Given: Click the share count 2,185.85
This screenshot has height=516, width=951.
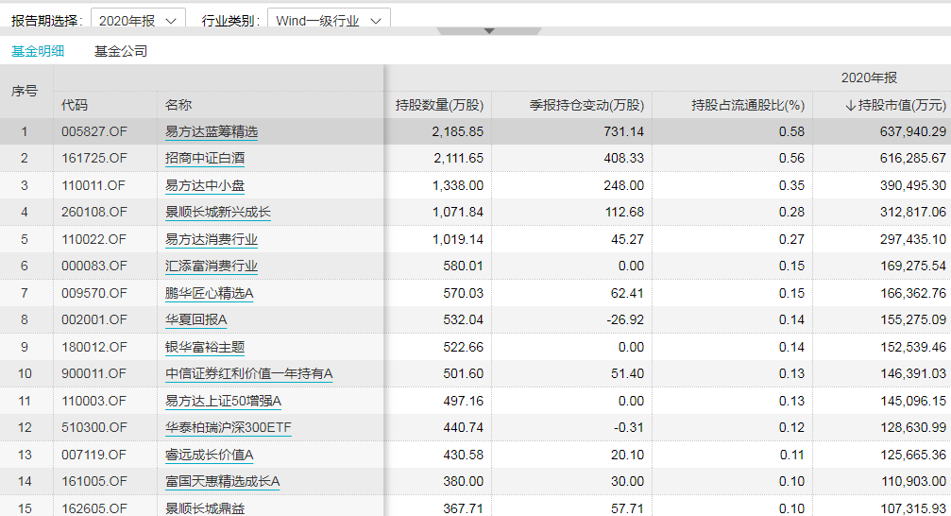Looking at the screenshot, I should tap(458, 131).
